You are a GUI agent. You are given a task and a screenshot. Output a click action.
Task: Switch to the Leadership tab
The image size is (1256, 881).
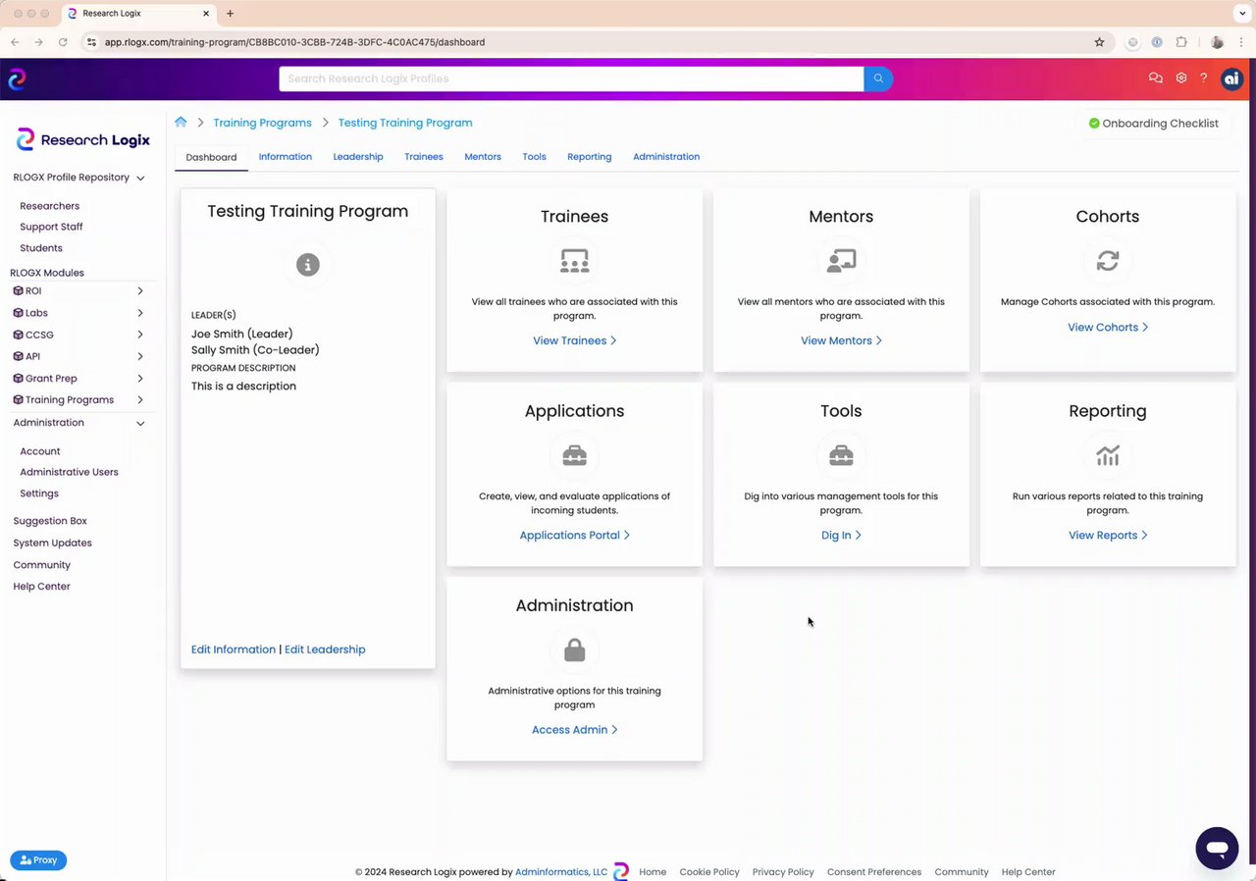(x=358, y=157)
